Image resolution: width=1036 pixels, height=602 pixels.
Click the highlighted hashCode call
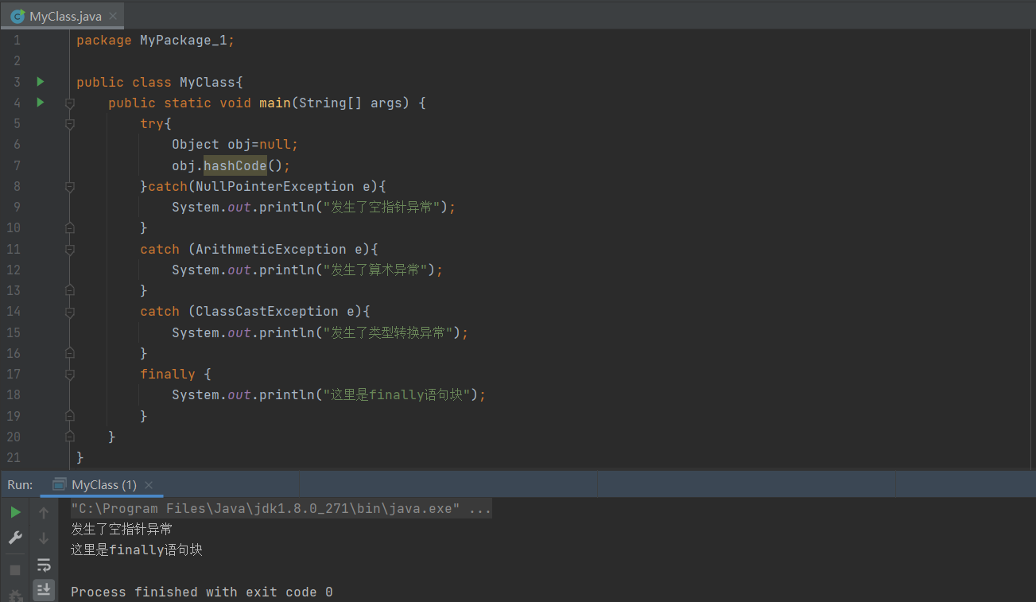point(235,165)
